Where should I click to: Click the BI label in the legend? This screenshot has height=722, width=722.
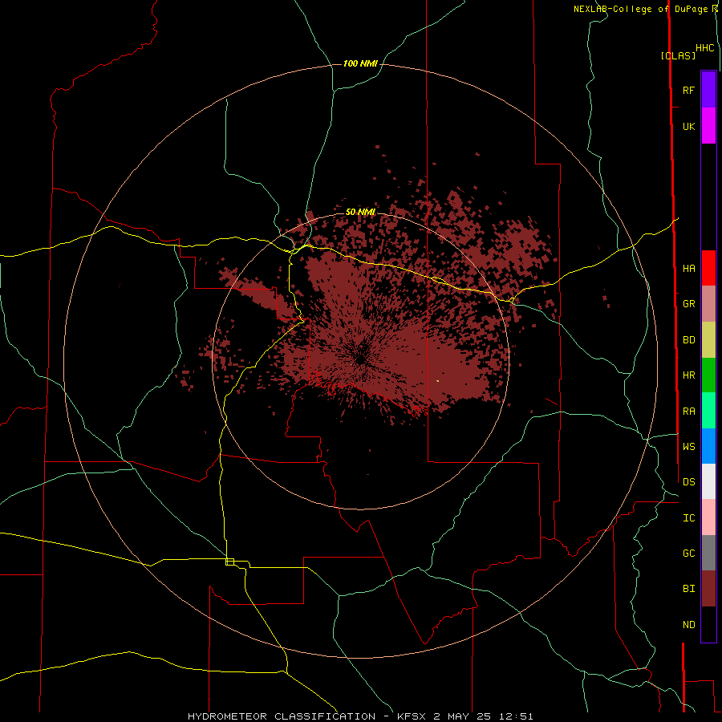[688, 589]
